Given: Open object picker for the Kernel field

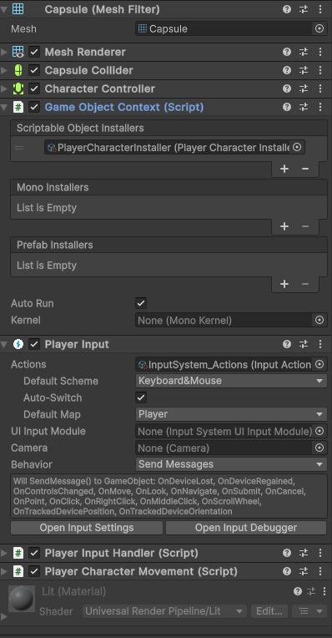Looking at the screenshot, I should click(319, 320).
